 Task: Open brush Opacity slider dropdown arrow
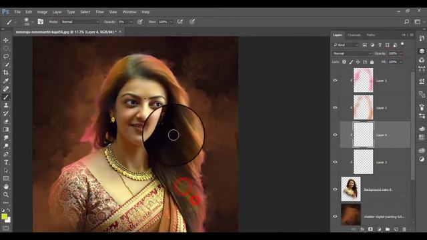tap(131, 22)
